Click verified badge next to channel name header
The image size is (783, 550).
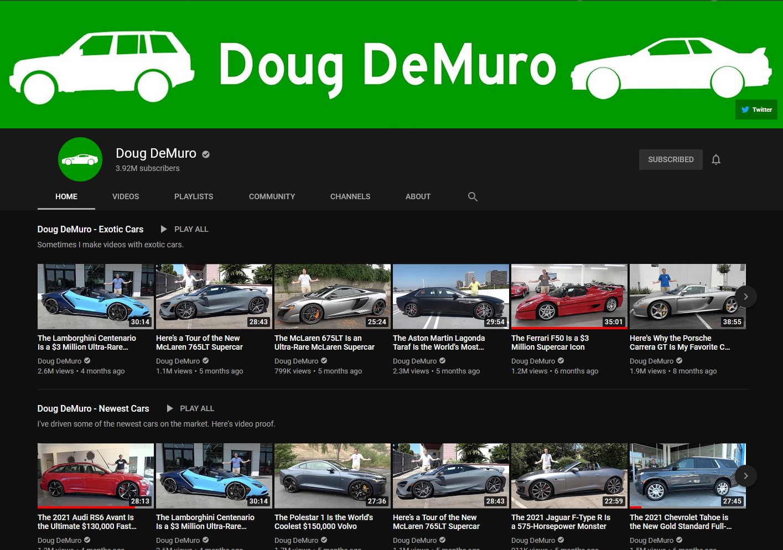(206, 154)
